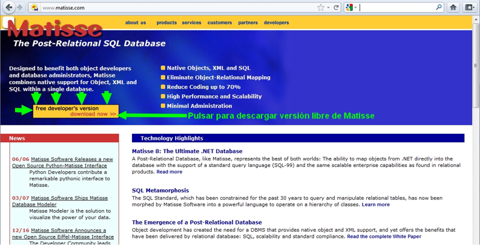Click the Eliminate Object-Relational Mapping bullet

tap(215, 77)
